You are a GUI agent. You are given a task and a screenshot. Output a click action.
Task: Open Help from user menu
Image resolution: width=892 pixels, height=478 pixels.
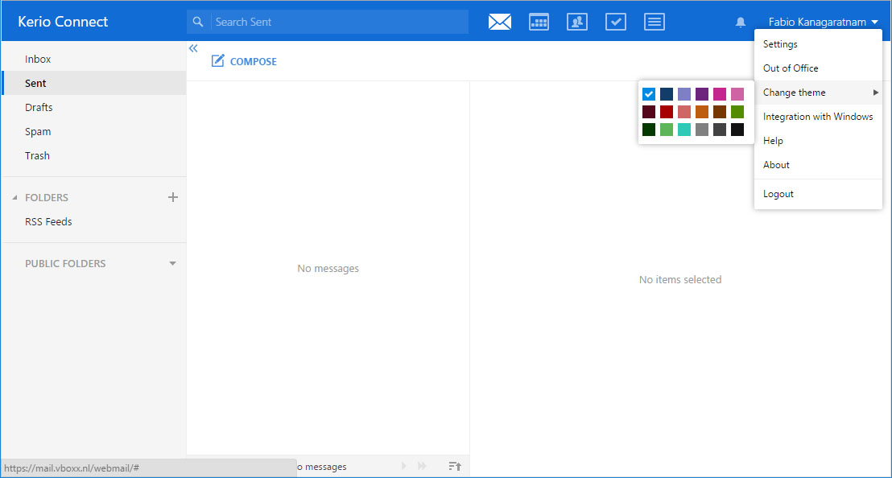(818, 140)
